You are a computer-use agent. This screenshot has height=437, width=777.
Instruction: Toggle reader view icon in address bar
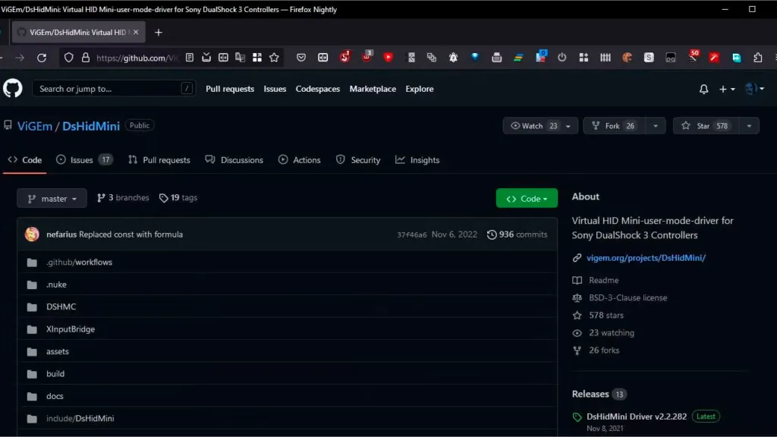pos(189,58)
